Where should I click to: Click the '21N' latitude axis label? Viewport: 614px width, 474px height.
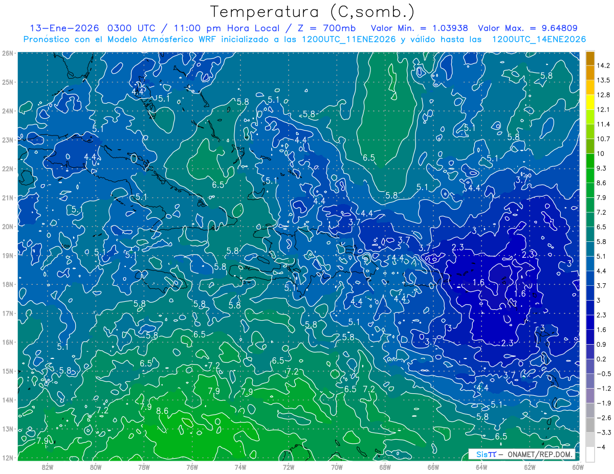tap(8, 197)
